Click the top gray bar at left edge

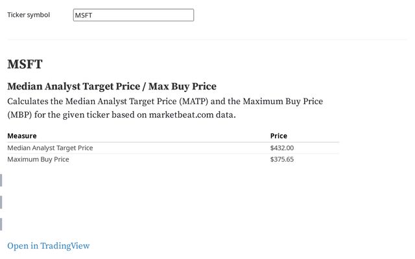1,180
